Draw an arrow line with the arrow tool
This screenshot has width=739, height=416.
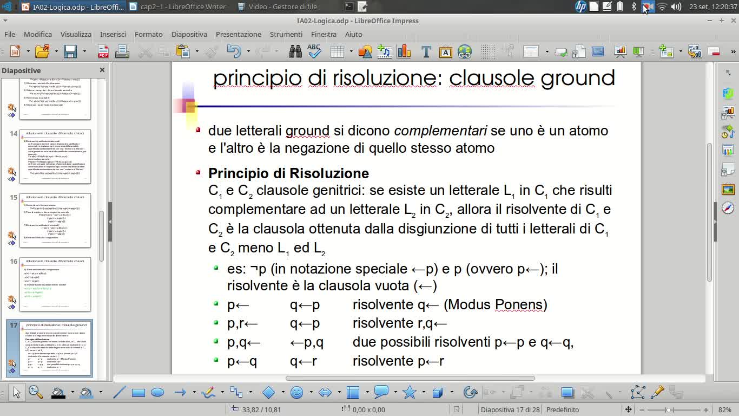point(180,392)
